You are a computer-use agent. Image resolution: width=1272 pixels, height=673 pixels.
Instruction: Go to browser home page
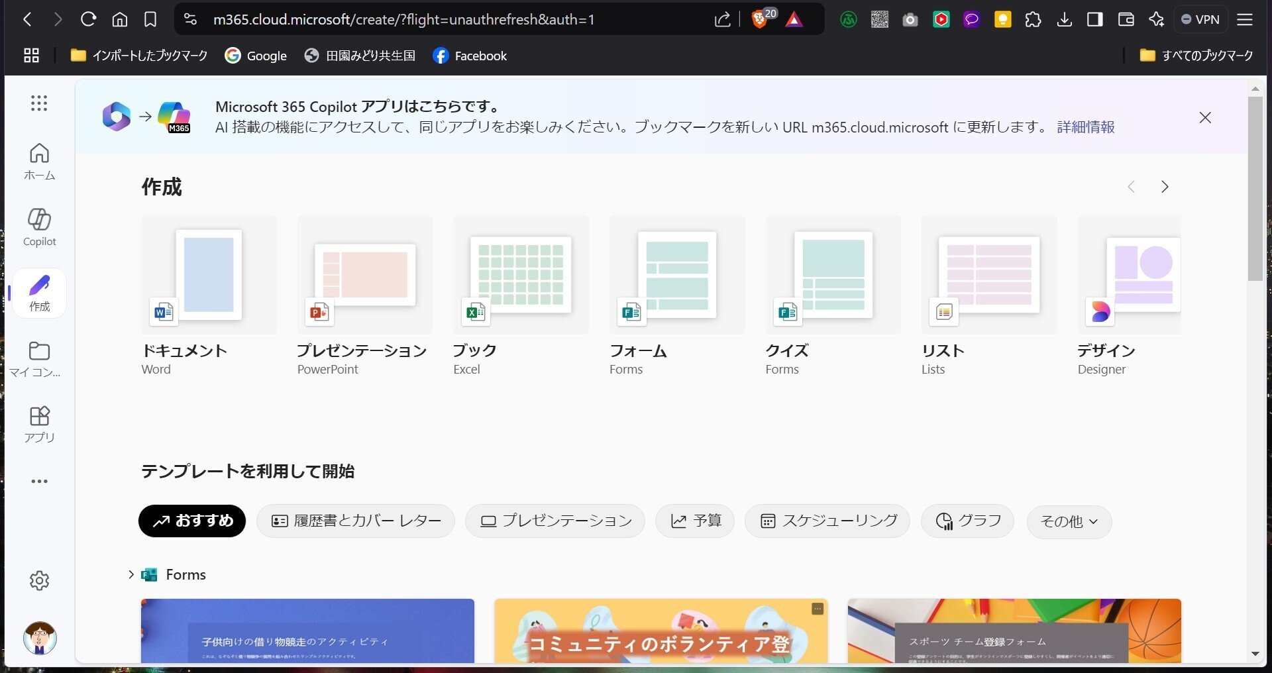pyautogui.click(x=120, y=20)
